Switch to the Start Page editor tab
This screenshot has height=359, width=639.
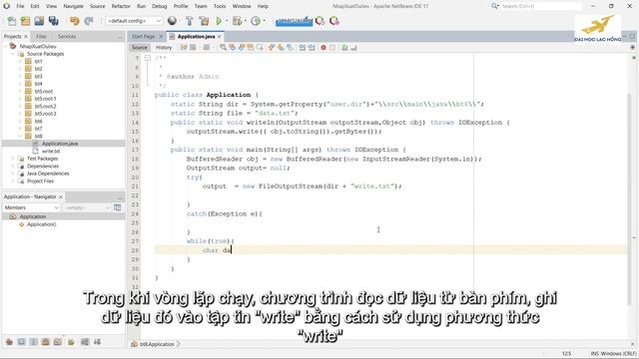[x=143, y=36]
